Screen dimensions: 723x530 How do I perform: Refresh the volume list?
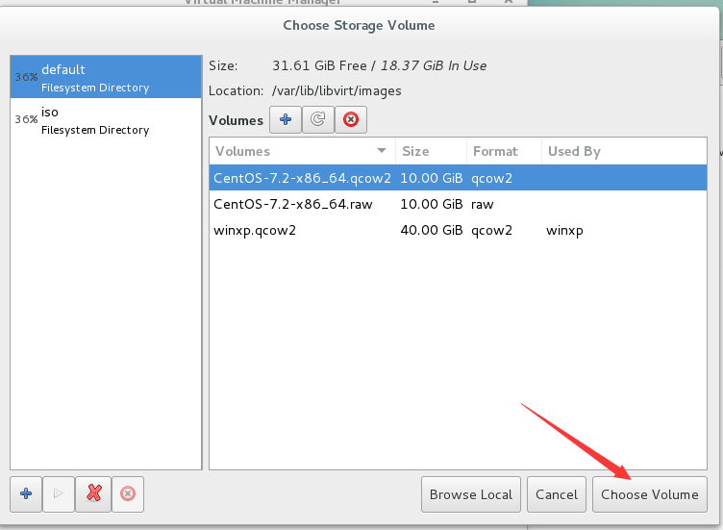pyautogui.click(x=317, y=120)
